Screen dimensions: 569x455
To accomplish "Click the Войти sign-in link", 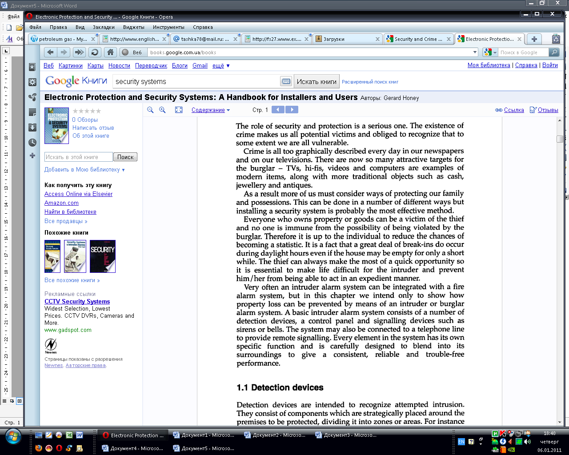I will pos(550,65).
